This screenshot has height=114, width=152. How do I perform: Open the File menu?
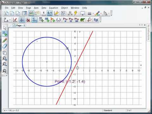pos(7,8)
